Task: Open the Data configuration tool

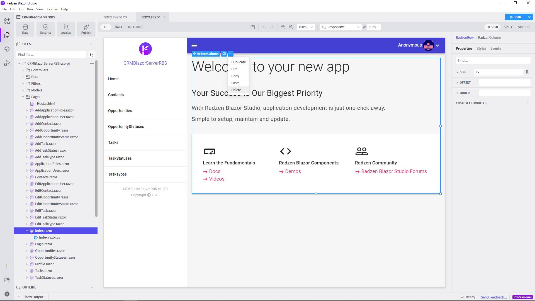Action: 25,29
